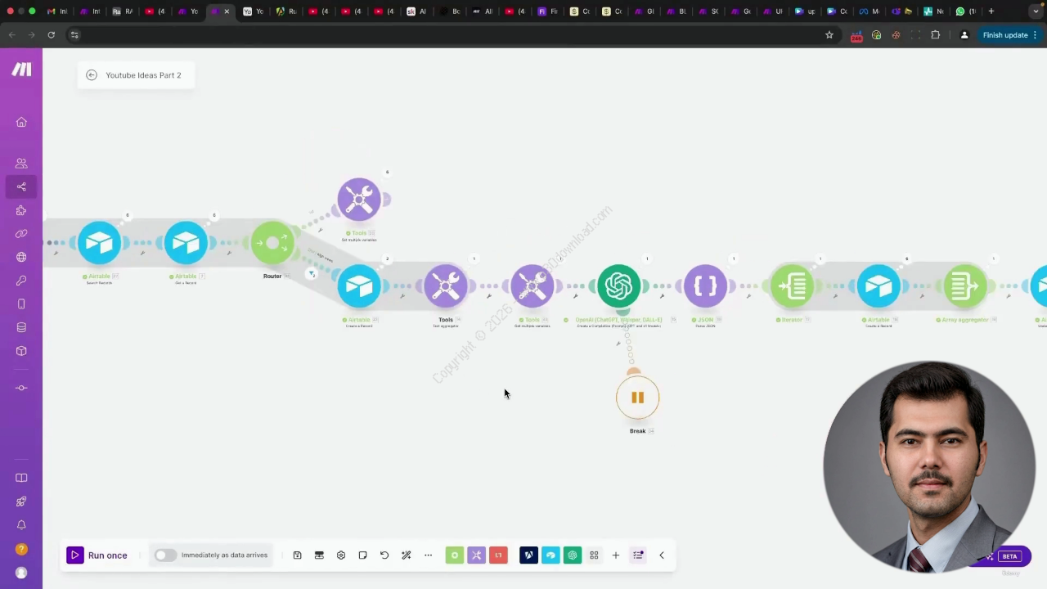The image size is (1047, 589).
Task: Click the Finish update button in Chrome
Action: tap(1010, 35)
